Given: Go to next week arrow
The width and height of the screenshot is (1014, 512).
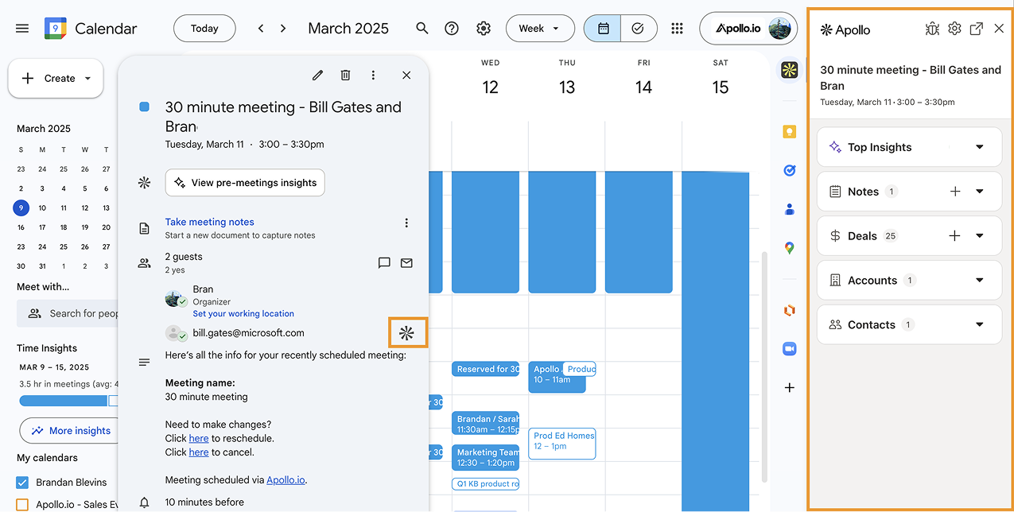Looking at the screenshot, I should (283, 29).
